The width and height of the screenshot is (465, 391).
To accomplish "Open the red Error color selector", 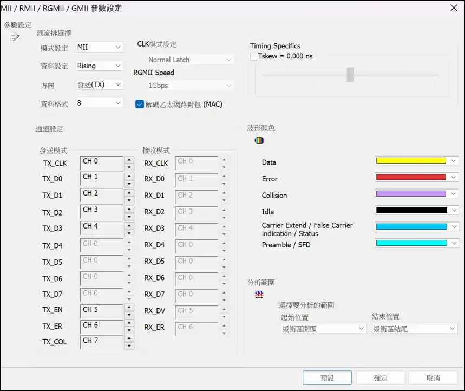I will point(453,178).
